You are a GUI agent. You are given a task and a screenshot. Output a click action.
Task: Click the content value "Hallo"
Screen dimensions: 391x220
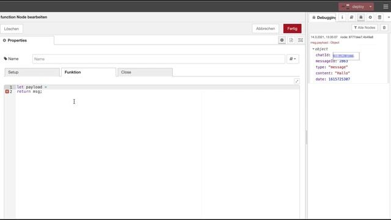point(342,73)
